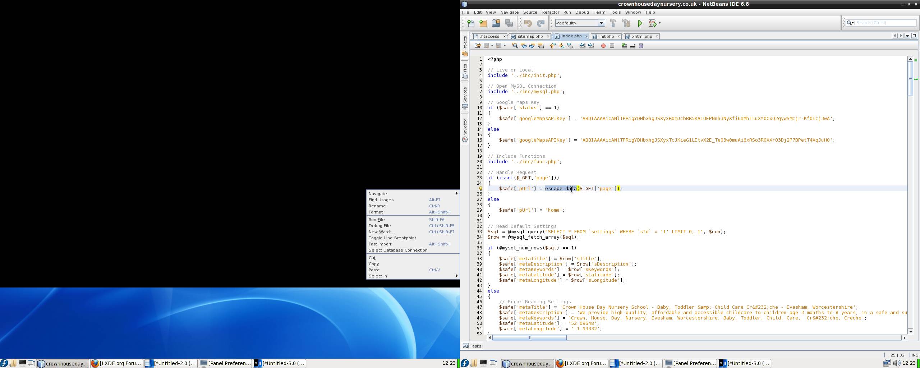Click the Save All icon
920x368 pixels.
(509, 23)
